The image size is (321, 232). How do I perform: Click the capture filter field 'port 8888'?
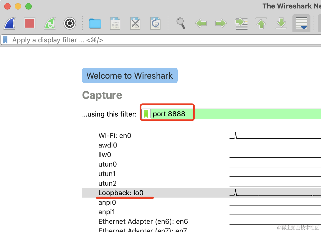tap(236, 114)
